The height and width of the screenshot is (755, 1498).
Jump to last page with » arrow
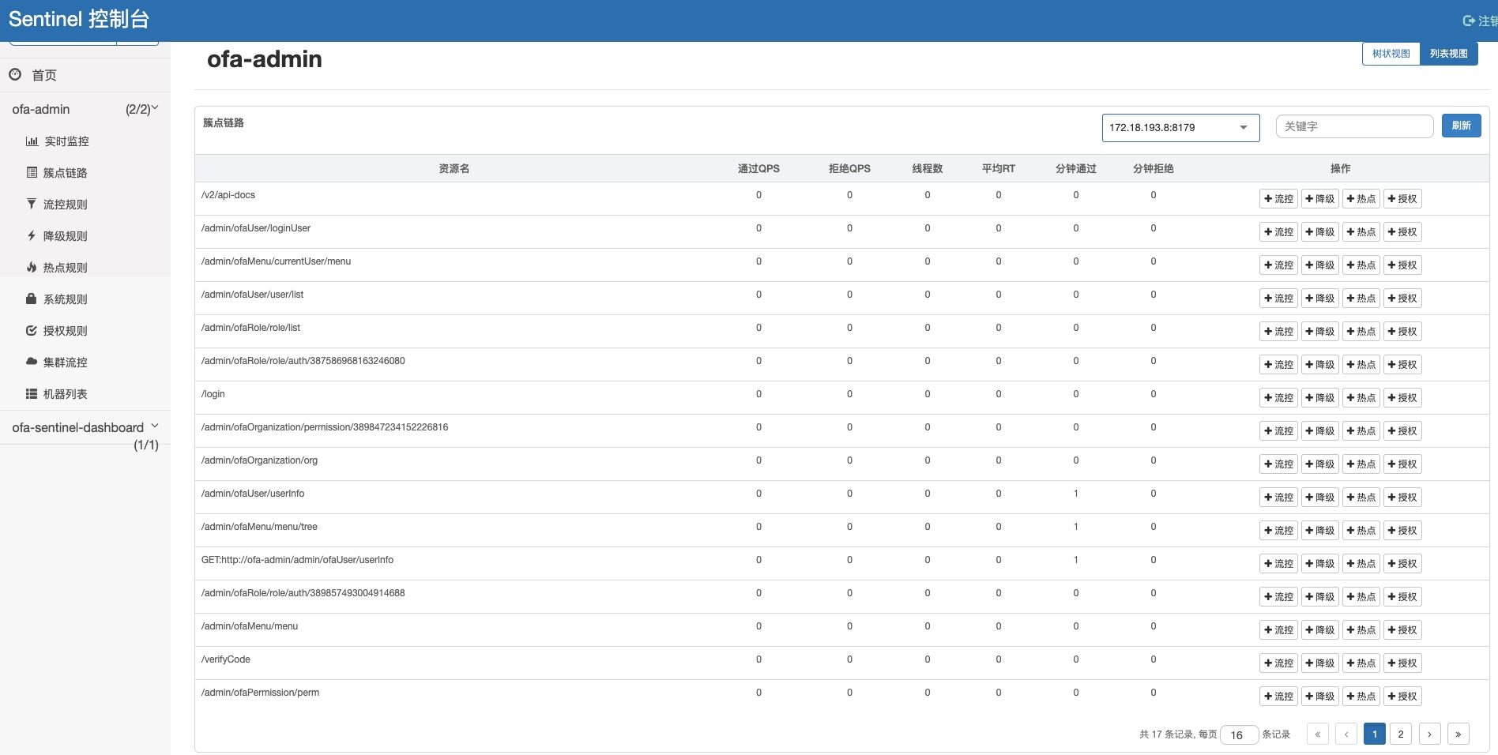coord(1458,734)
